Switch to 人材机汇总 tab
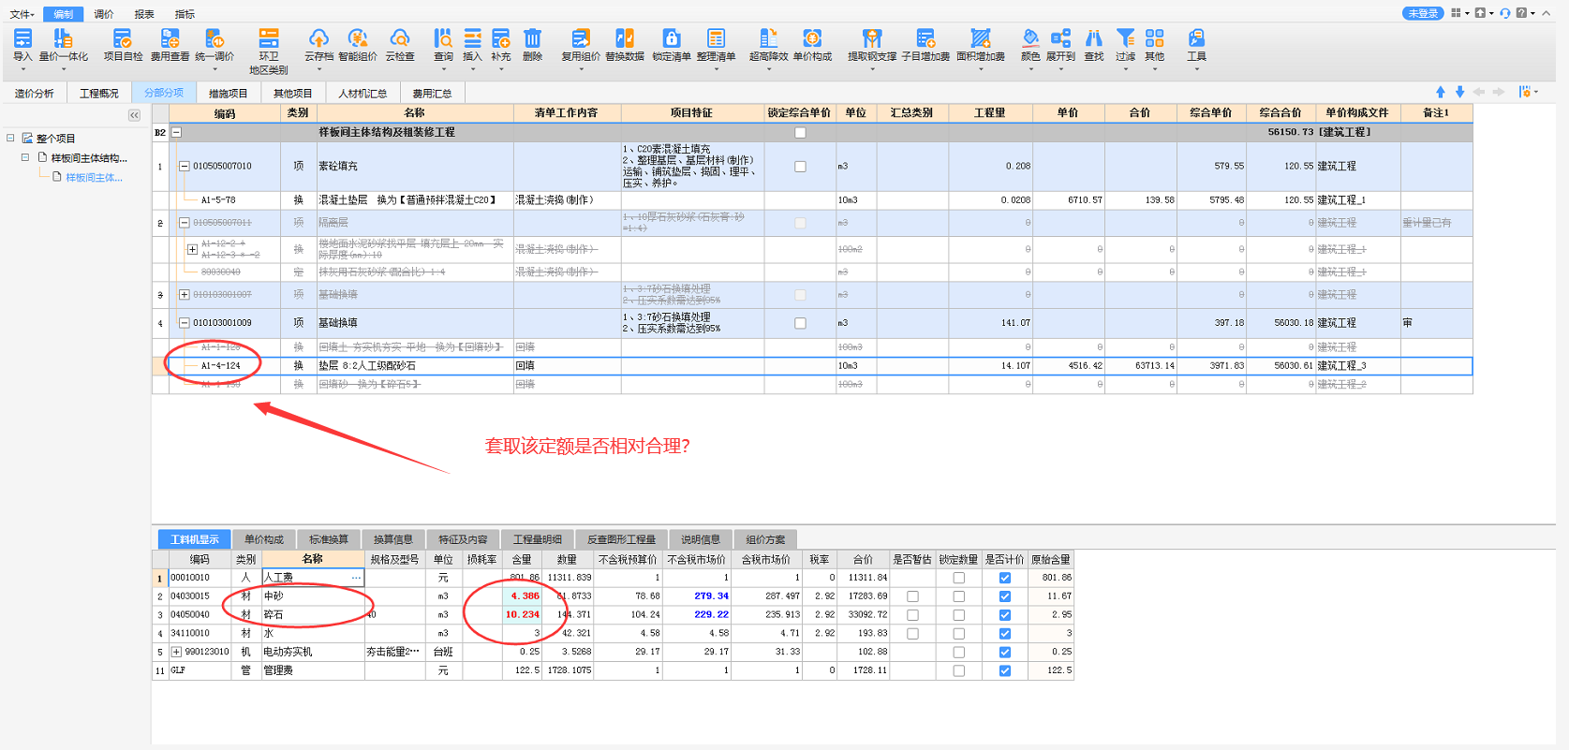 (363, 93)
